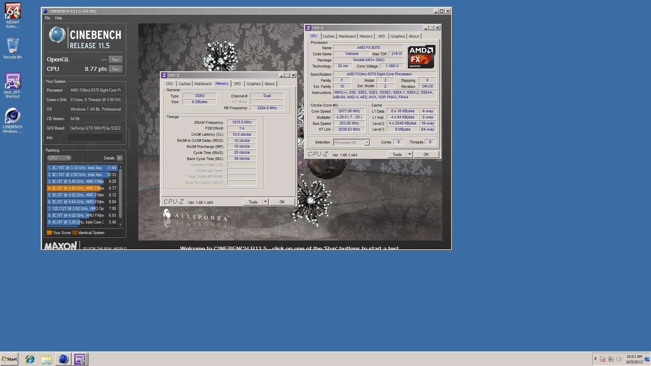Screen dimensions: 651x366
Task: Open Tools dropdown arrow in Memory CPU-Z window
Action: [x=265, y=202]
